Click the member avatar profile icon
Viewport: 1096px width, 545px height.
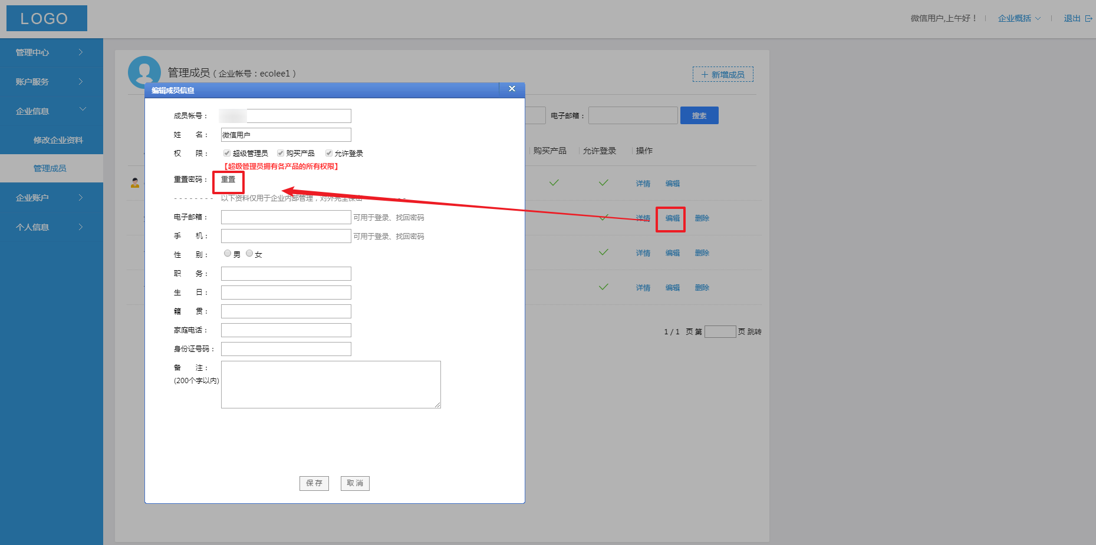[144, 71]
